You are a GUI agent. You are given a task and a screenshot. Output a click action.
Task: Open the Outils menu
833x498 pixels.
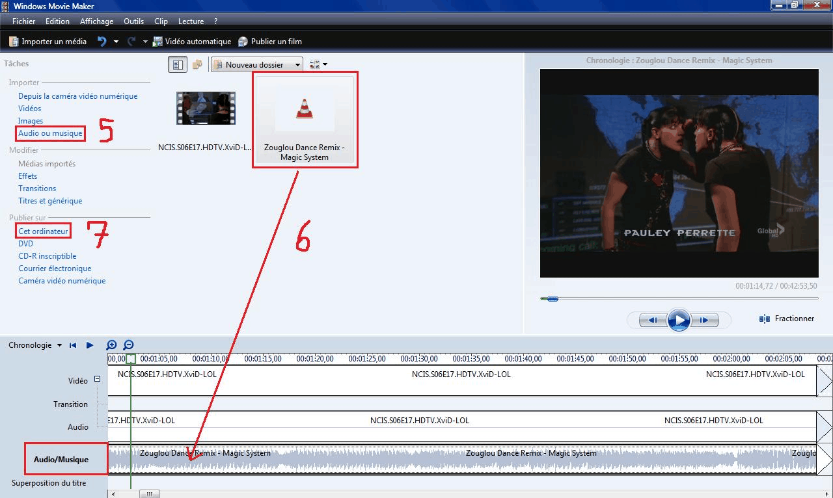133,21
